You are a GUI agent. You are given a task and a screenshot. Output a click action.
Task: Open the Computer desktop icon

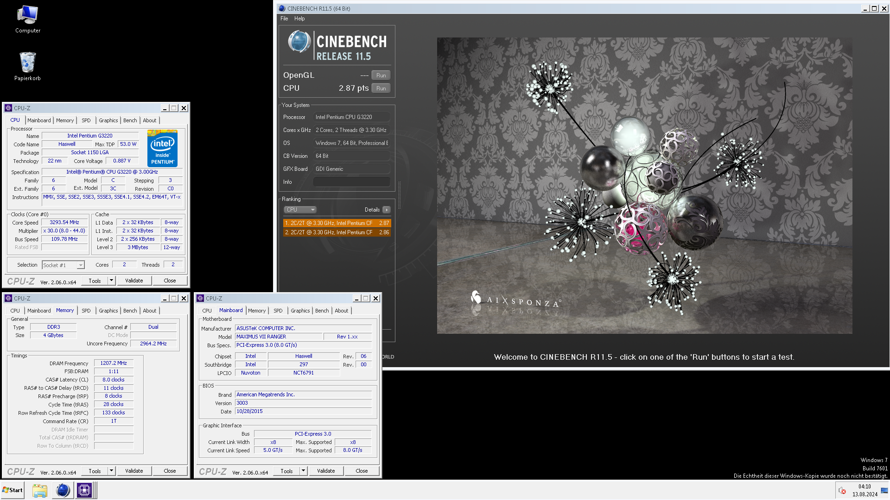pyautogui.click(x=27, y=19)
